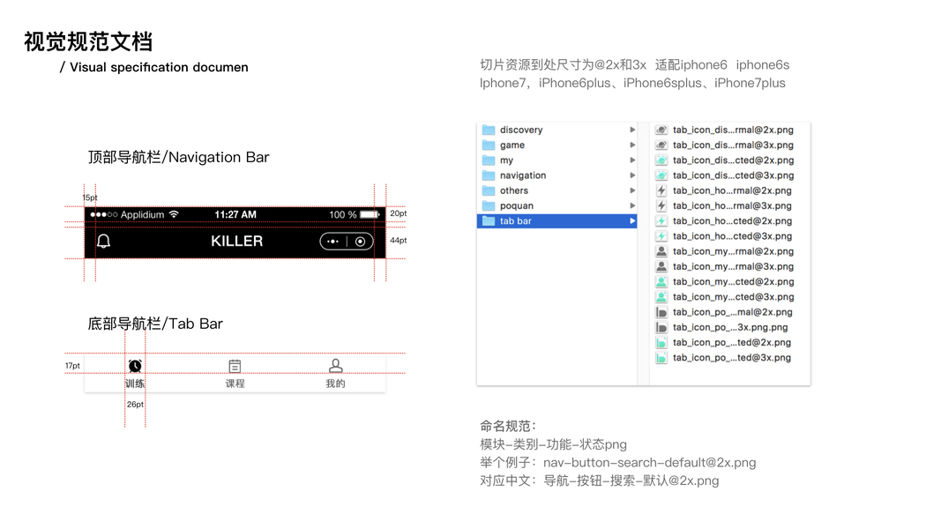Select the 课程 clipboard tab icon
Image resolution: width=941 pixels, height=529 pixels.
coord(235,366)
